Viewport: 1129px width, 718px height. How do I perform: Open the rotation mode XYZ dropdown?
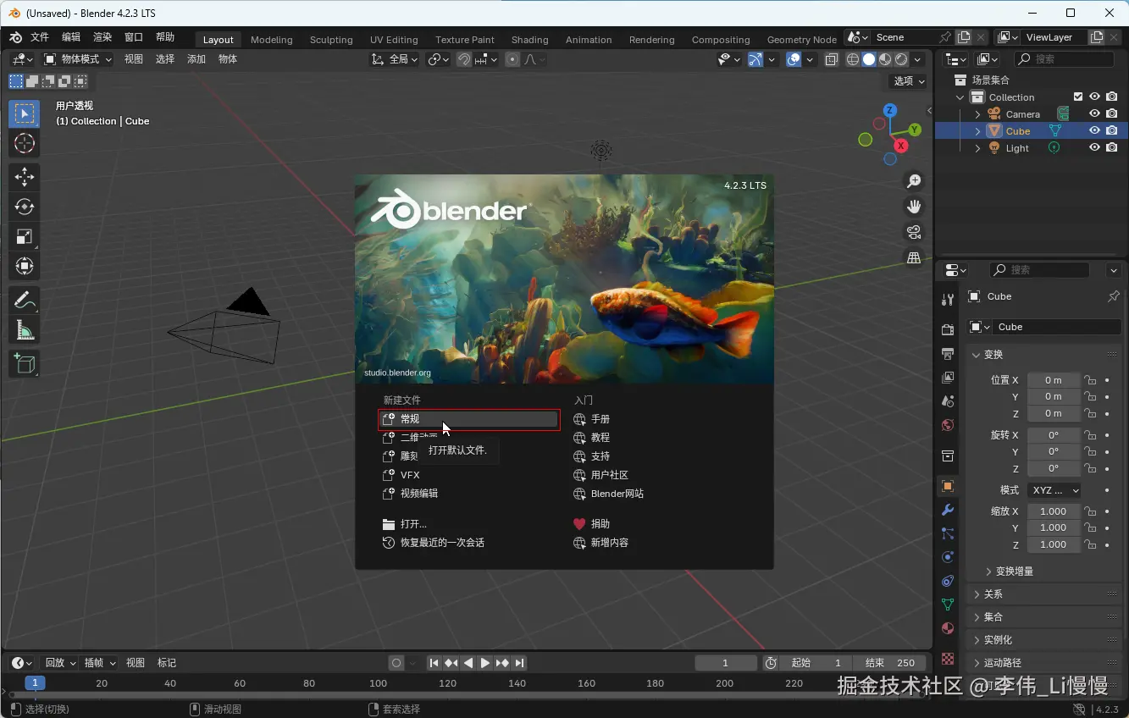[x=1054, y=490]
